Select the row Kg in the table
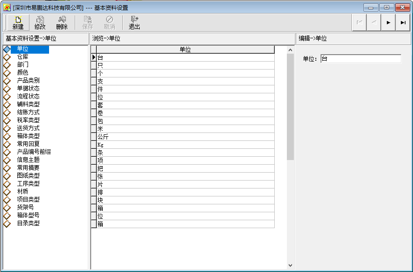Image resolution: width=413 pixels, height=272 pixels. pyautogui.click(x=185, y=145)
